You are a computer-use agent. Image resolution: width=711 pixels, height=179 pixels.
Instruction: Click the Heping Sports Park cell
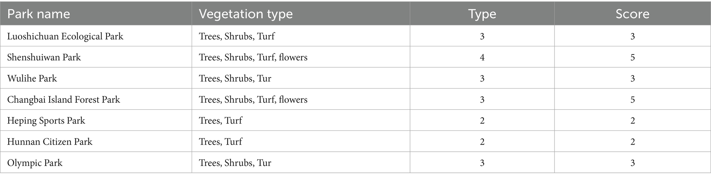click(46, 121)
